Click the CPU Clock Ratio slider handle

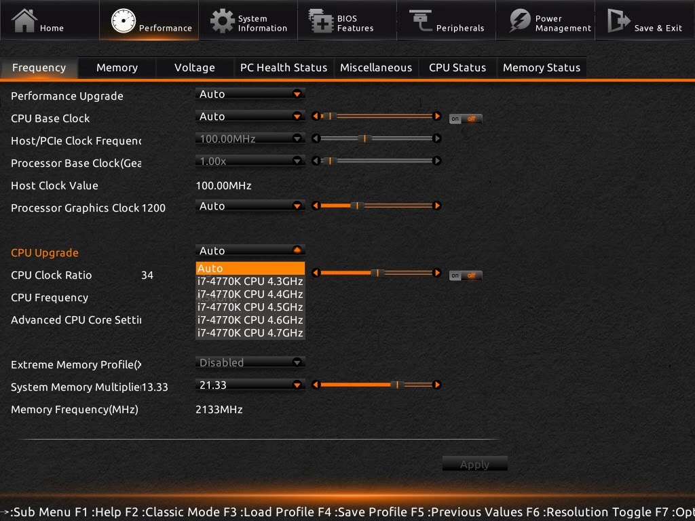[377, 273]
